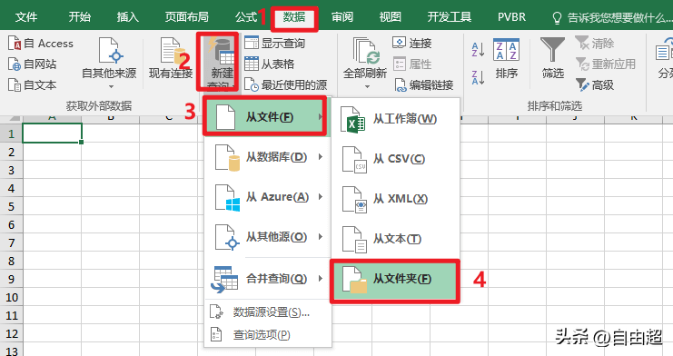
Task: Click 重新应用 filter button
Action: 606,64
